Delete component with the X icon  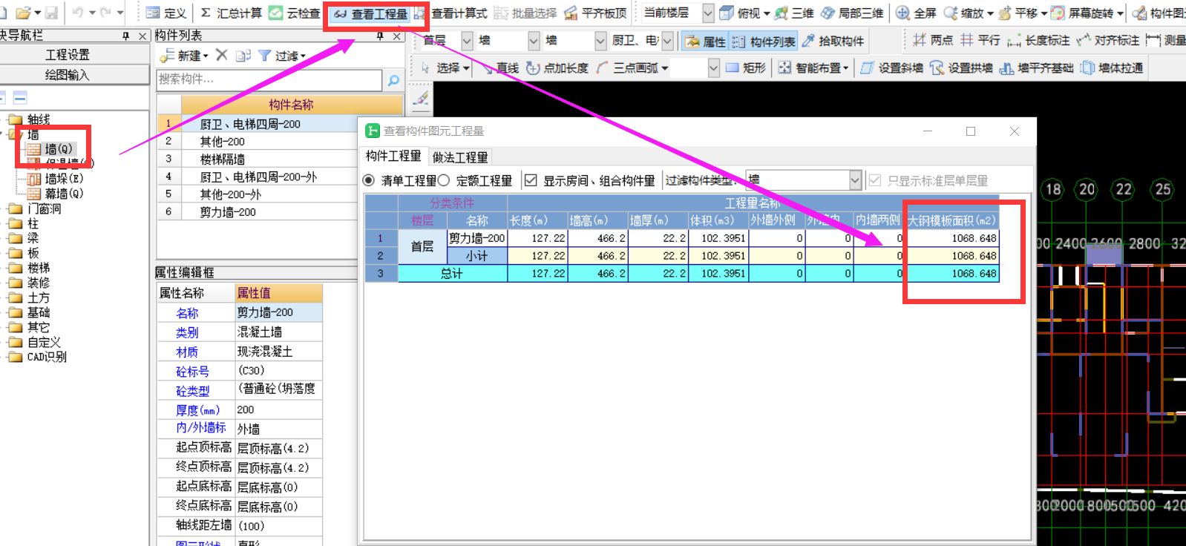[221, 55]
